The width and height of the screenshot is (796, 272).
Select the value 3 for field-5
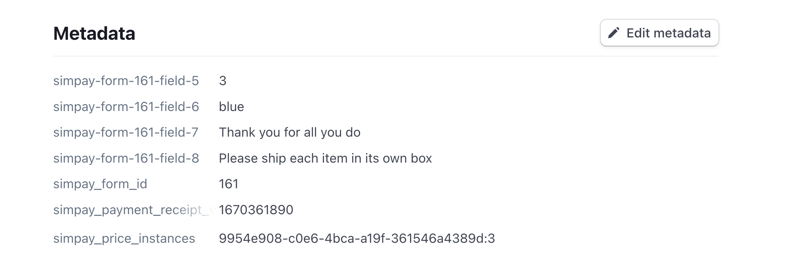222,81
